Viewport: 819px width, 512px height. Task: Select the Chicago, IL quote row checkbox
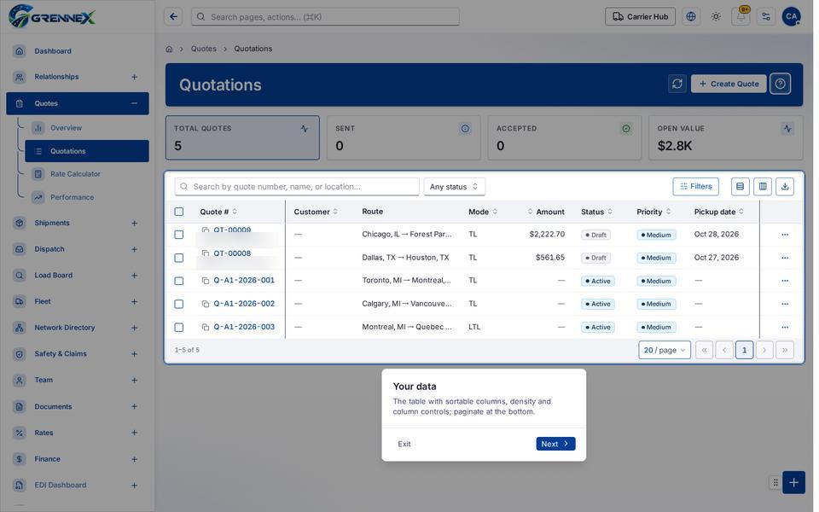pyautogui.click(x=179, y=235)
